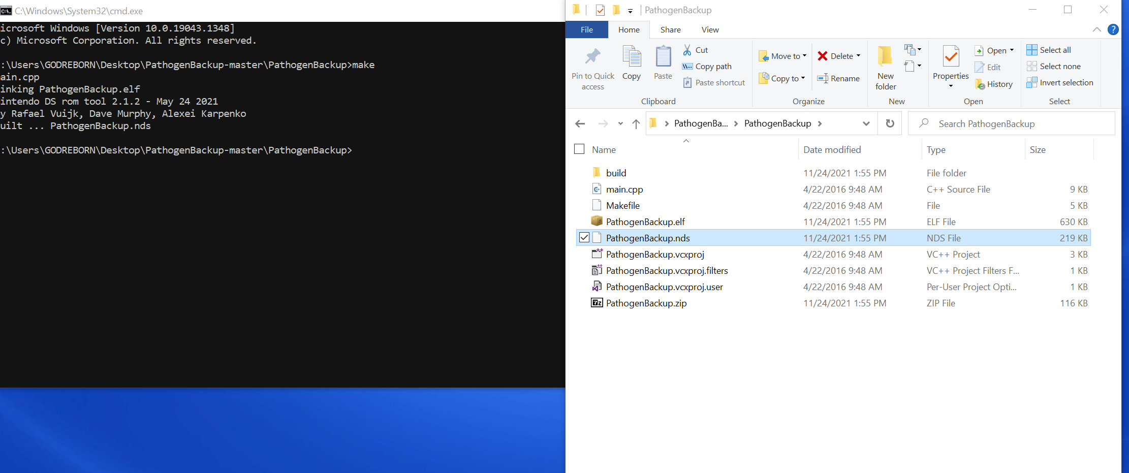This screenshot has width=1129, height=473.
Task: Open the Customize Quick Access Toolbar dropdown
Action: click(x=630, y=11)
